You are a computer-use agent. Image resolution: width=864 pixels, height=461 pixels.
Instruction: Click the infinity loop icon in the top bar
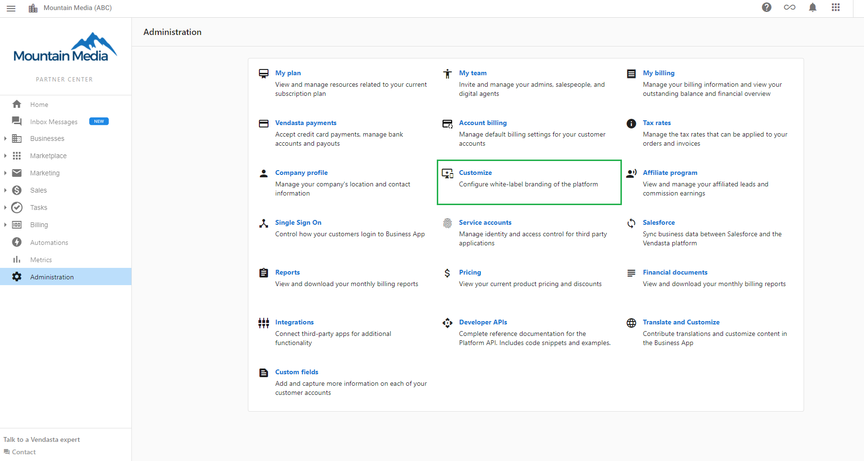(790, 7)
